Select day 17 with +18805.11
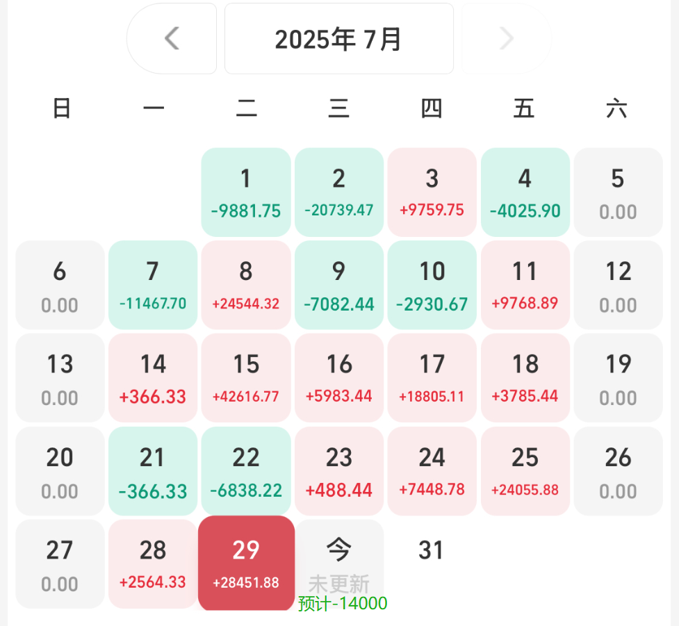This screenshot has width=679, height=626. (x=432, y=378)
